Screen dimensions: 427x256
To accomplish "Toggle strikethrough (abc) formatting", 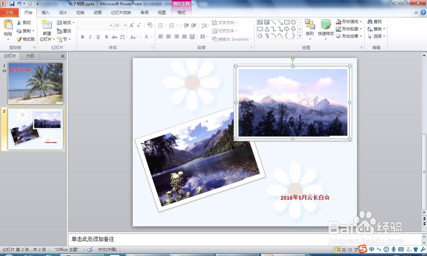I will 114,37.
